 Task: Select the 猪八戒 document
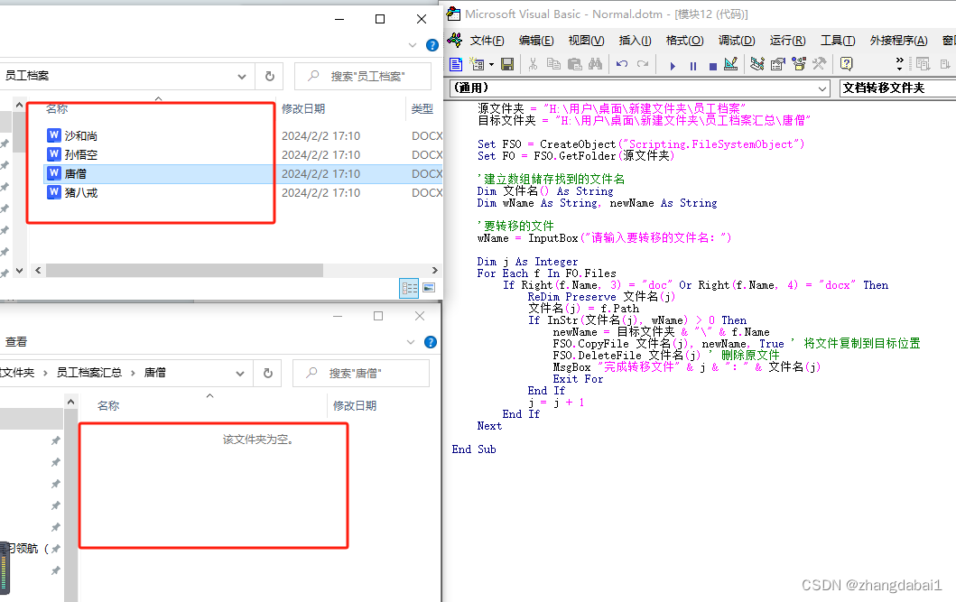(81, 192)
